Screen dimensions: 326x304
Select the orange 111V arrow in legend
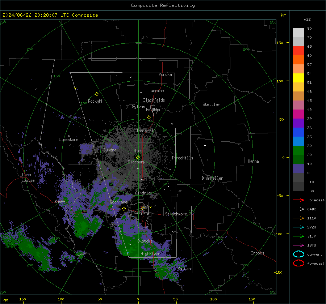(x=298, y=218)
